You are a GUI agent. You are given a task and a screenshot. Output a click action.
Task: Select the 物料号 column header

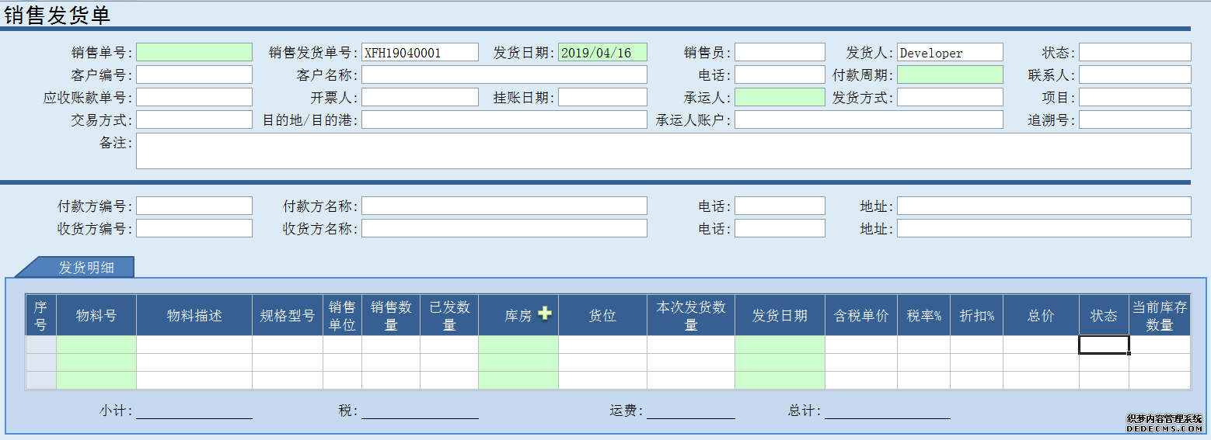pyautogui.click(x=96, y=315)
